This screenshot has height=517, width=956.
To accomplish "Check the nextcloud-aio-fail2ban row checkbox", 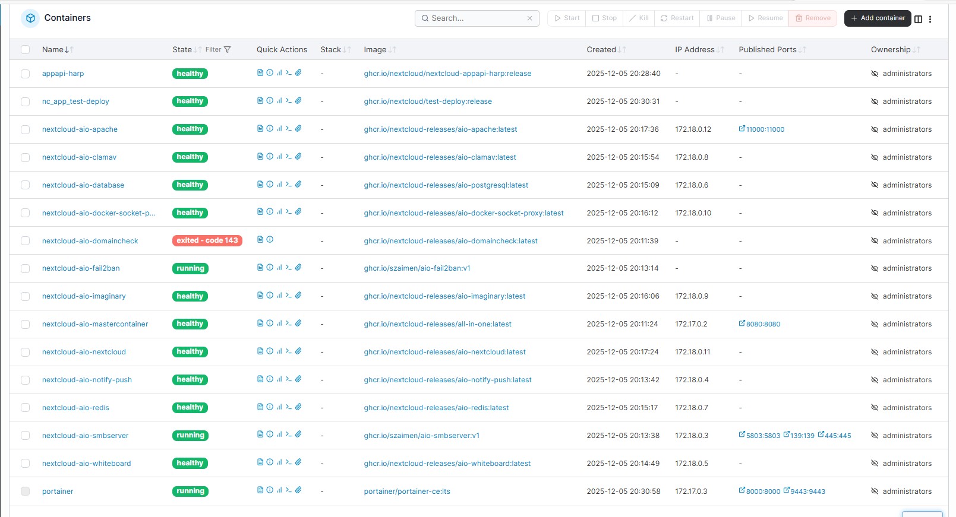I will click(26, 268).
